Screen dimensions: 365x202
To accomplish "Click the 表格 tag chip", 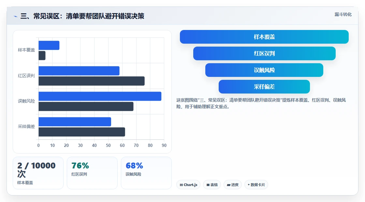I will tap(212, 185).
